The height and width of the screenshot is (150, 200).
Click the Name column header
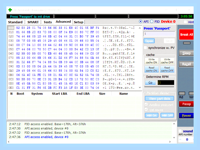click(x=124, y=94)
